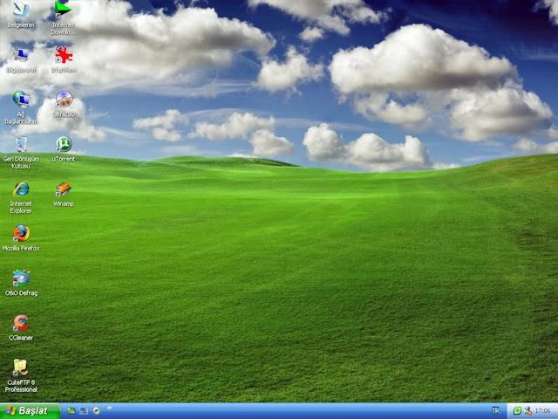Select the Ağ Bağlantılarım icon
The width and height of the screenshot is (558, 419).
tap(21, 100)
